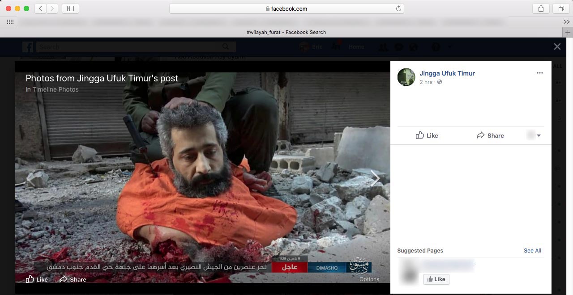The image size is (573, 295).
Task: Close the Facebook photo viewer with X
Action: point(557,46)
